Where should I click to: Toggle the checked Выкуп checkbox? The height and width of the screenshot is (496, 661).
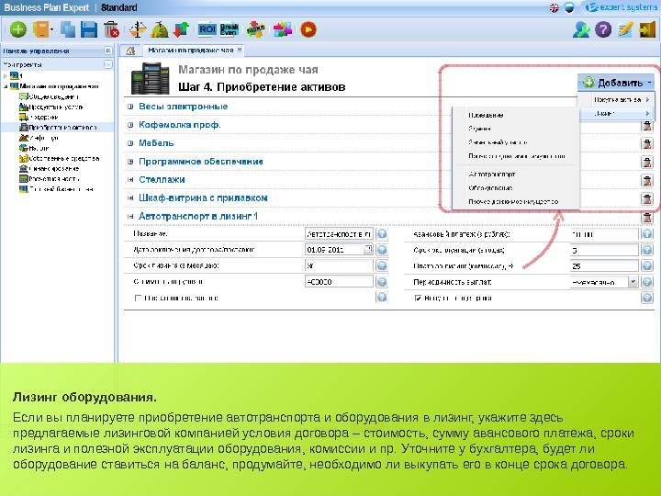pos(418,299)
